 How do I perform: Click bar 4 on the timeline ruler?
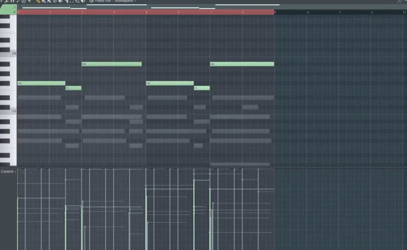pyautogui.click(x=114, y=12)
